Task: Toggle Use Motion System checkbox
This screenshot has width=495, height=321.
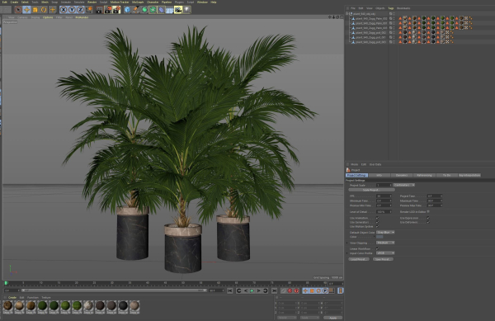Action: tap(377, 226)
